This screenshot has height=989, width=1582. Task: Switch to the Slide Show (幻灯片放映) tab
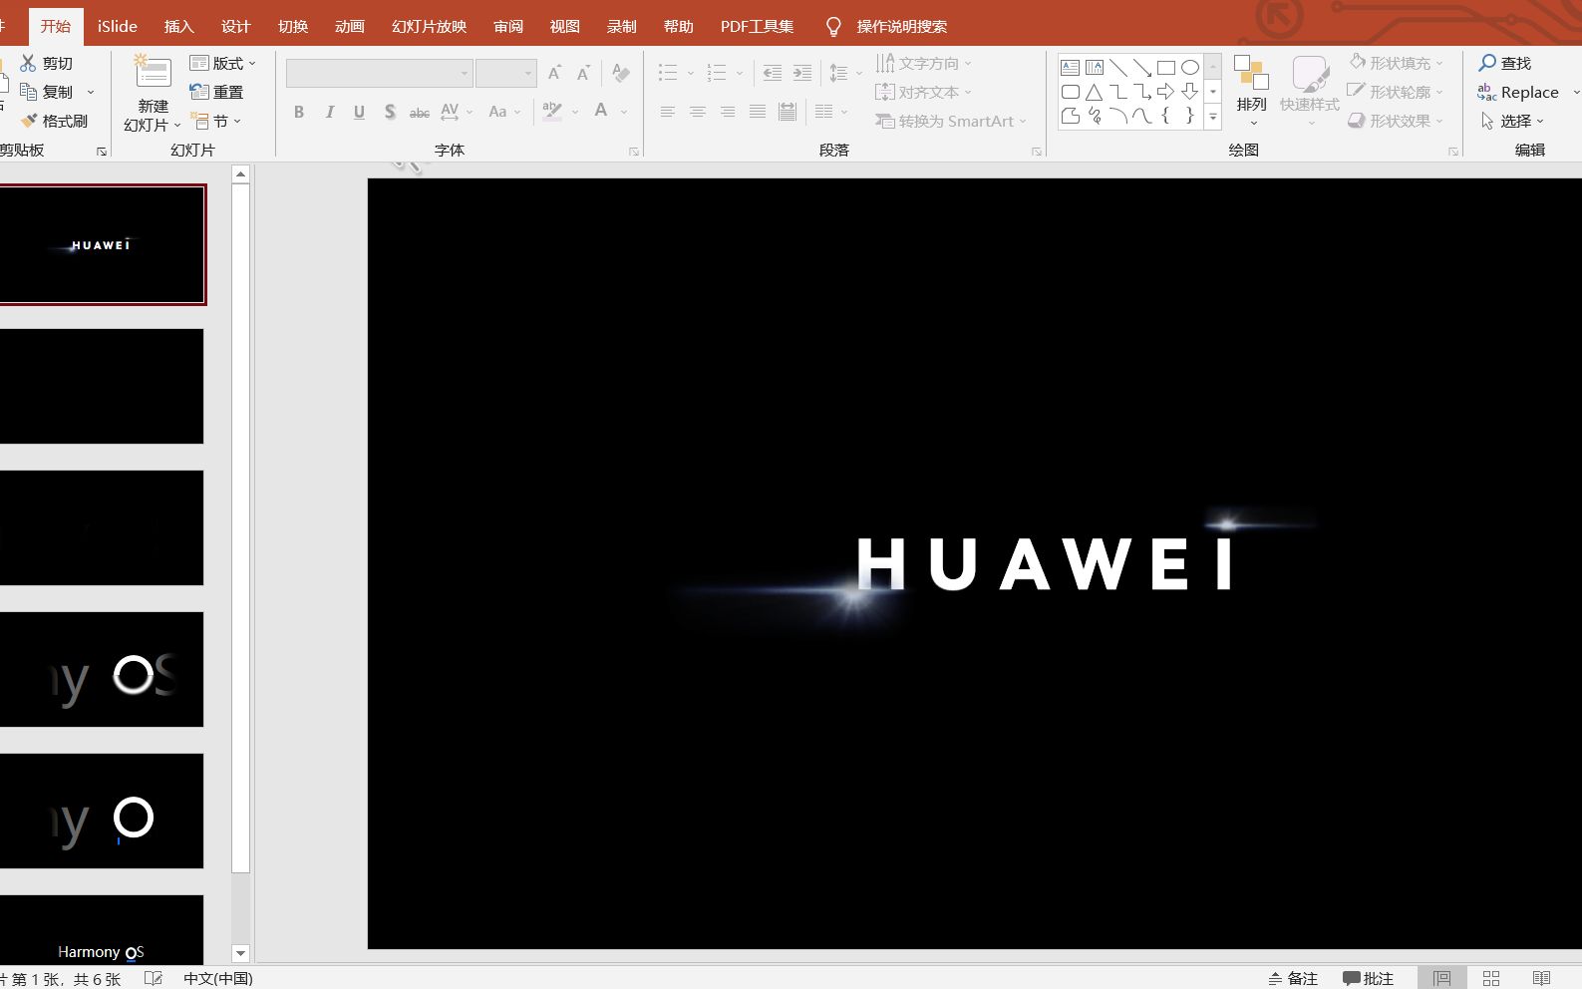coord(430,26)
